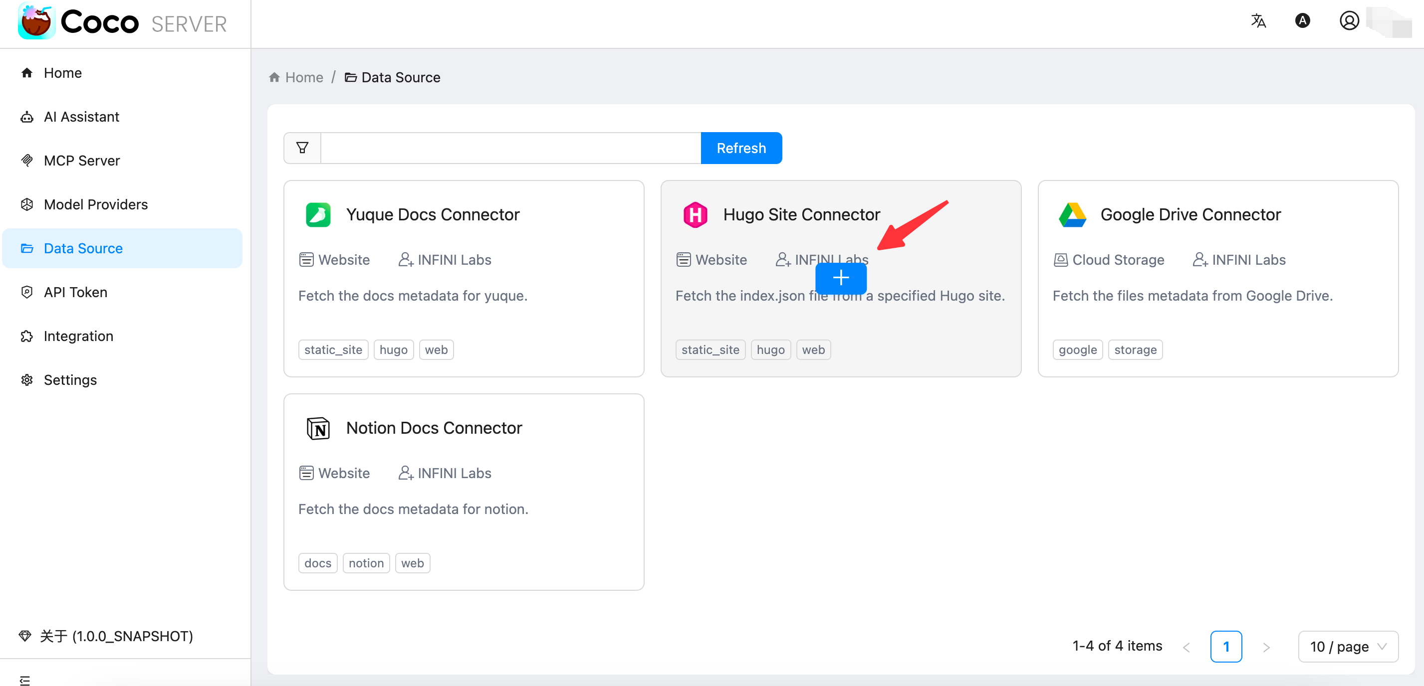The width and height of the screenshot is (1424, 686).
Task: Click INFINI Labs text on Google Drive card
Action: coord(1248,260)
